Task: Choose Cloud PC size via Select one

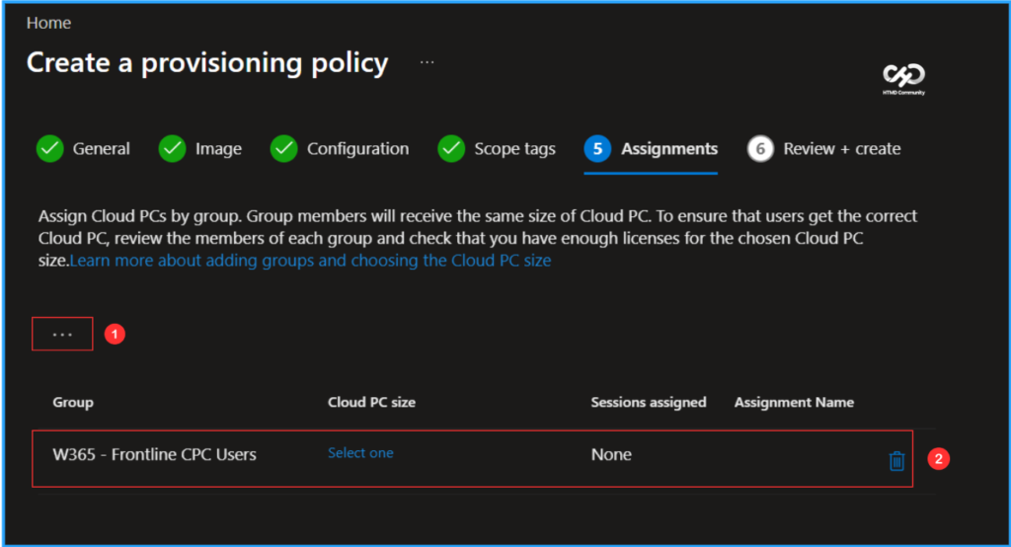Action: pos(360,453)
